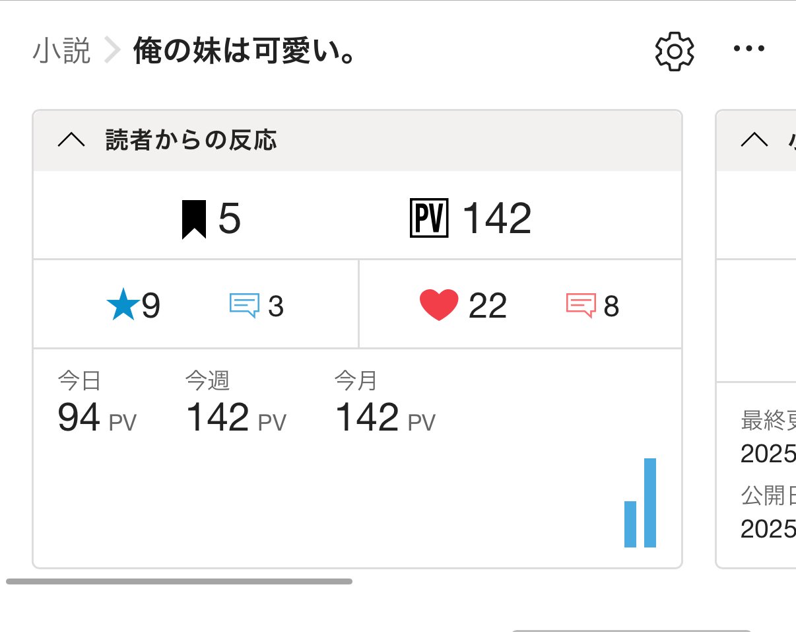Click the blue review comment icon

[x=244, y=306]
